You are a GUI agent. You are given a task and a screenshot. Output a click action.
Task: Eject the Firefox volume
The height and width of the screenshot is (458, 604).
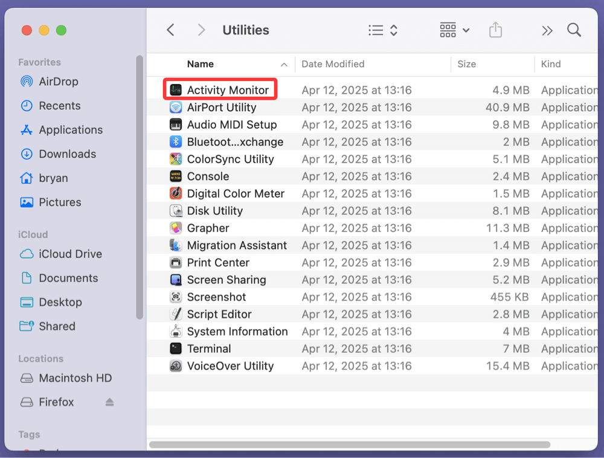[x=109, y=402]
